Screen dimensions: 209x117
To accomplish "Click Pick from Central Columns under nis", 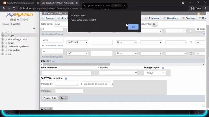I will [53, 57].
